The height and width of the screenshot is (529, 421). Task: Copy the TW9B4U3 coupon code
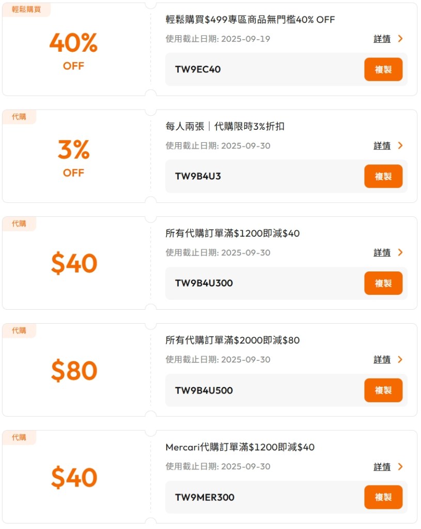[383, 176]
